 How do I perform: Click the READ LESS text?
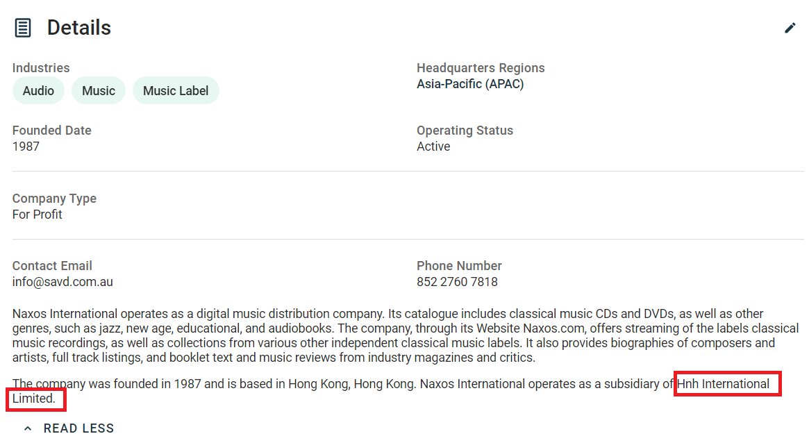78,428
